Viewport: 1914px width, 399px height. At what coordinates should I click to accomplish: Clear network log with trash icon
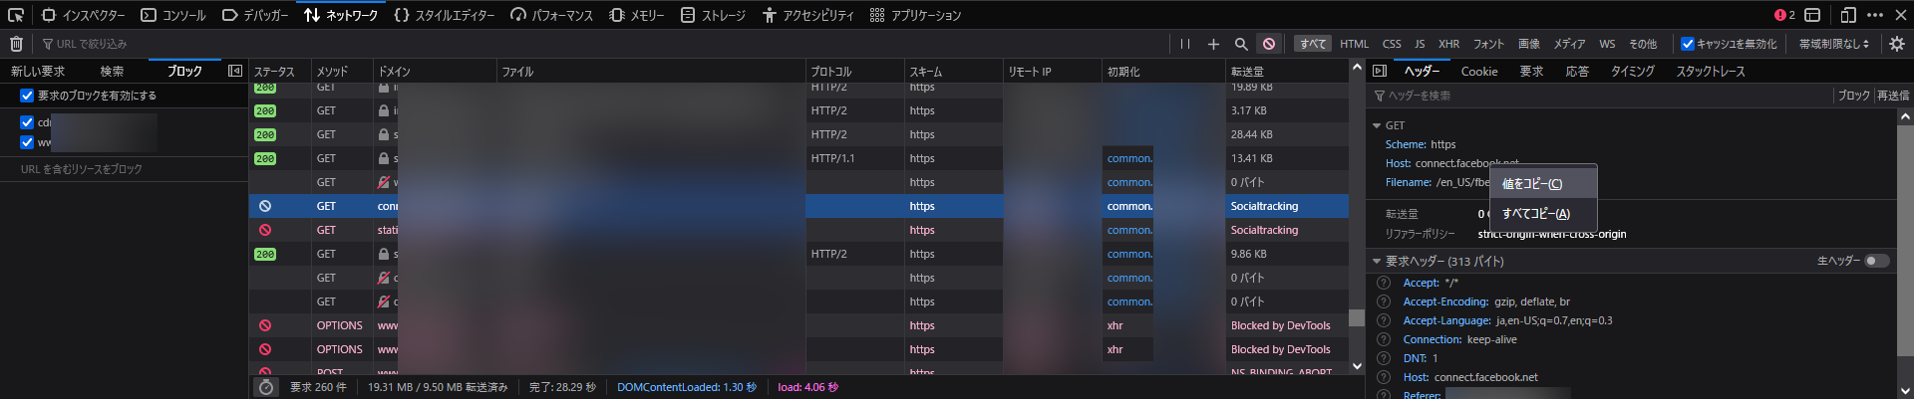tap(16, 44)
